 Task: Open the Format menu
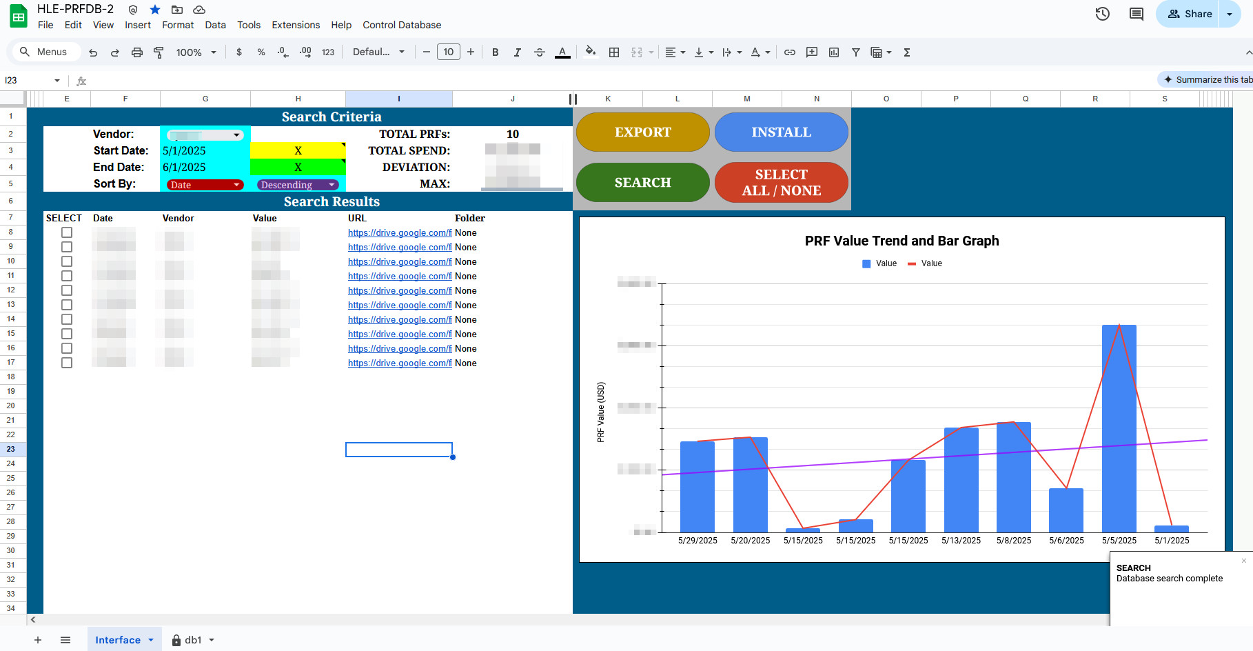pos(178,25)
